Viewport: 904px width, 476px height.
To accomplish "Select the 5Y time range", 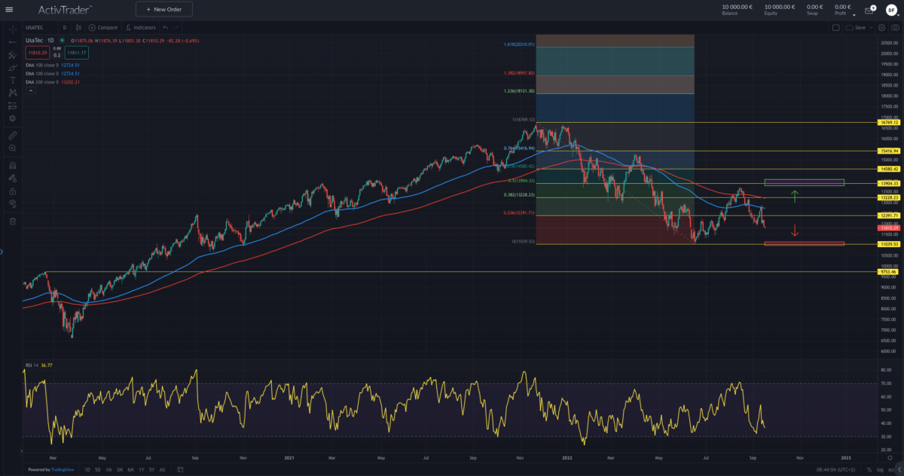I will (151, 469).
